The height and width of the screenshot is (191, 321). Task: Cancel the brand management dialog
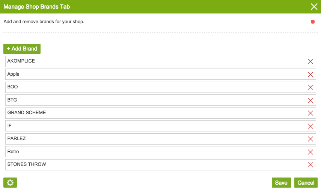pyautogui.click(x=306, y=183)
